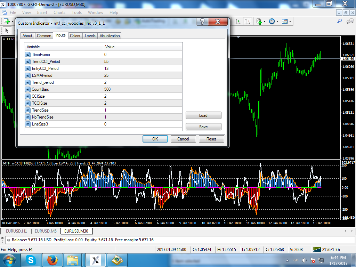Click the Periods clock icon

tap(272, 21)
